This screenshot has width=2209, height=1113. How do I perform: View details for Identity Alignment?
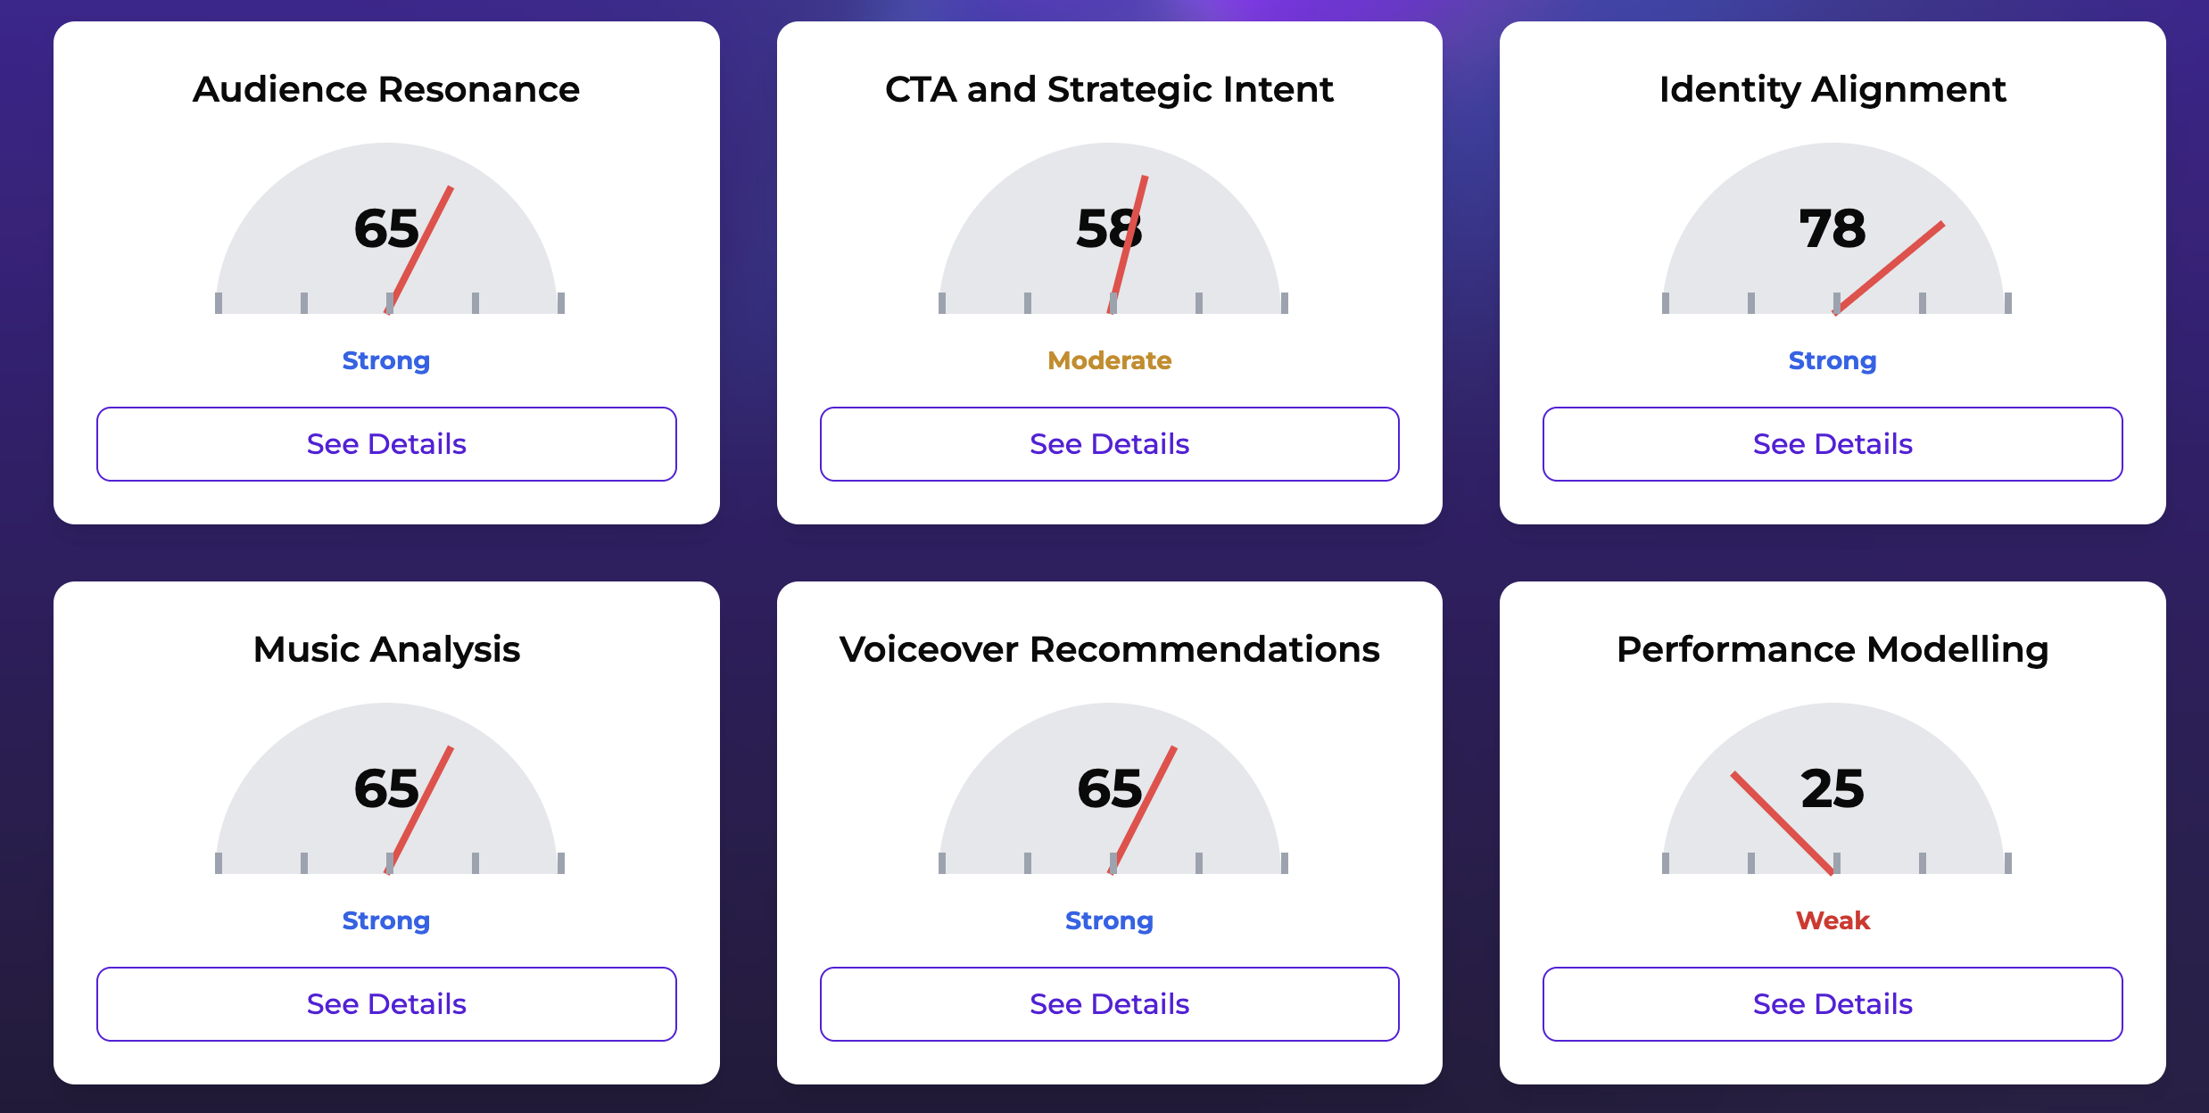(1833, 444)
